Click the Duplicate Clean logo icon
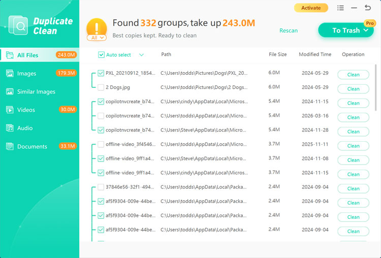 [19, 25]
